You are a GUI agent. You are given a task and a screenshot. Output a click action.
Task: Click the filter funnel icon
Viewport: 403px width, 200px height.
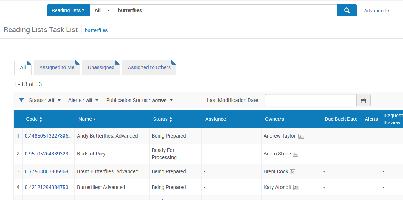point(21,100)
